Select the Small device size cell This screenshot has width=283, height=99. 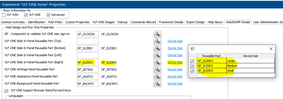click(x=251, y=71)
